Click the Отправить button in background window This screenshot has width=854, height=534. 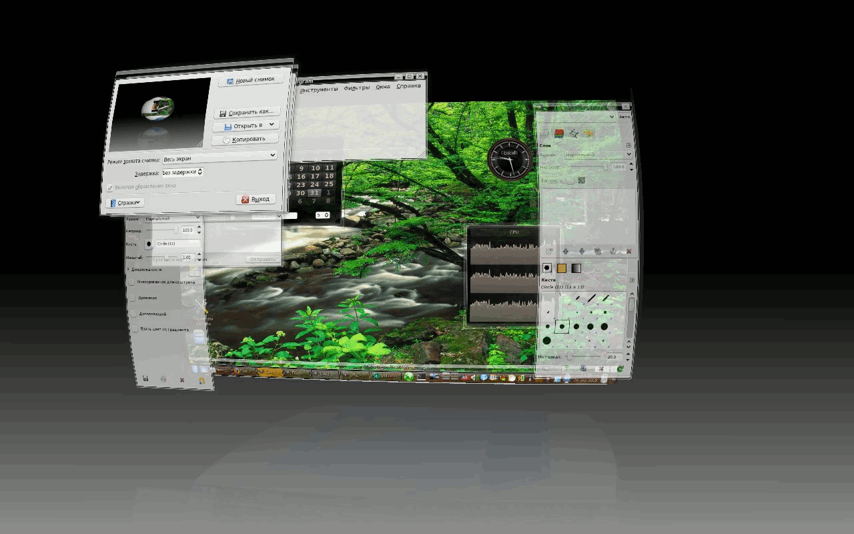(262, 259)
